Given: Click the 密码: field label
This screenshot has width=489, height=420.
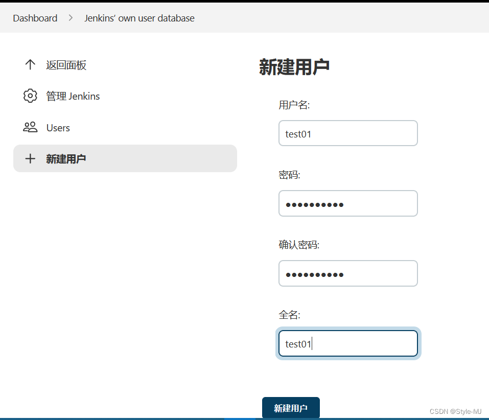Looking at the screenshot, I should tap(289, 175).
